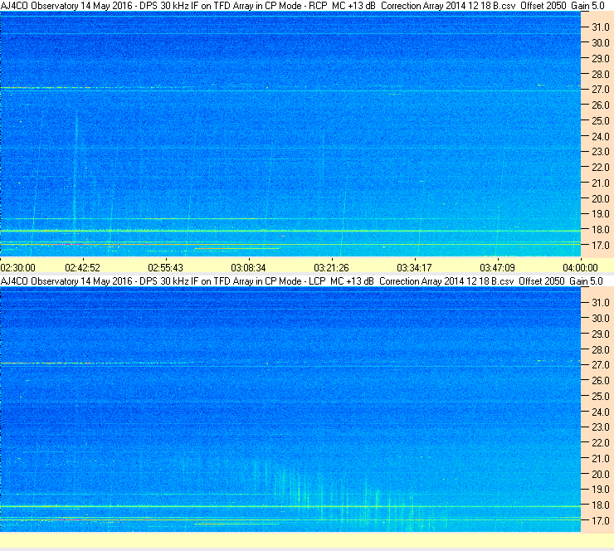Select the 23.0 MHz tick on RCP scale
The height and width of the screenshot is (551, 614).
600,152
